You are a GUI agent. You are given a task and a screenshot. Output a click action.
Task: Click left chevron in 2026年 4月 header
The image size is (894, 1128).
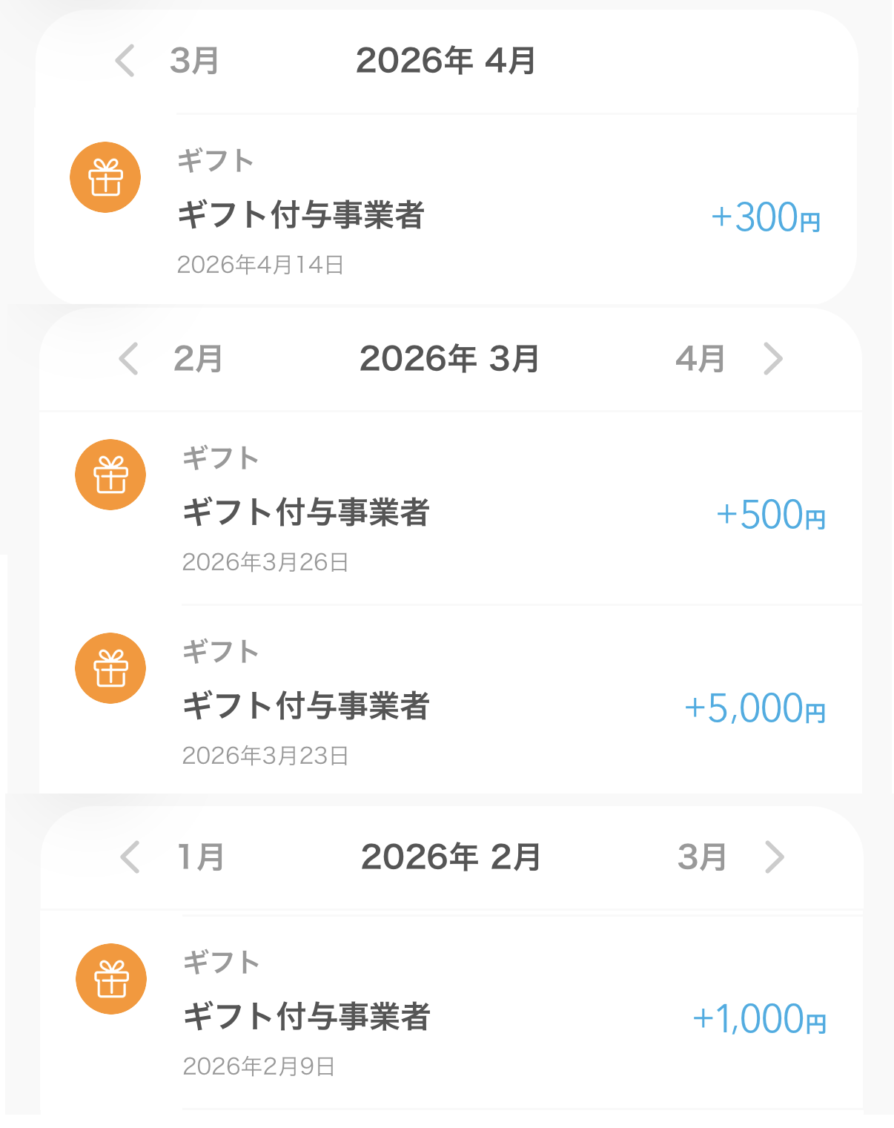tap(125, 60)
